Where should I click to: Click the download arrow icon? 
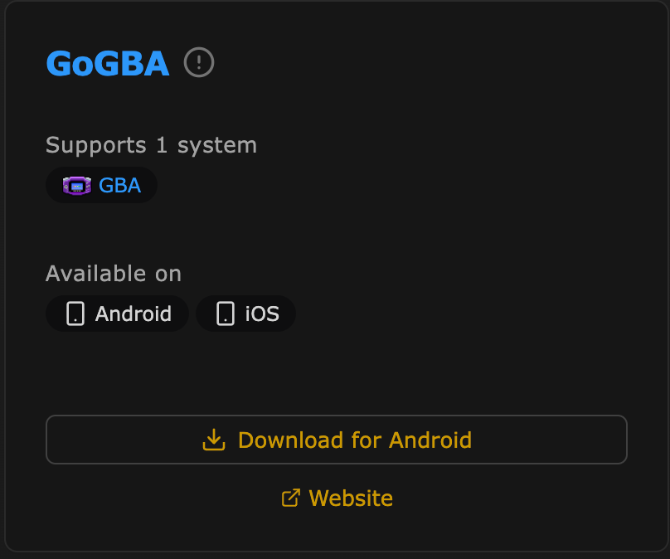pos(214,440)
